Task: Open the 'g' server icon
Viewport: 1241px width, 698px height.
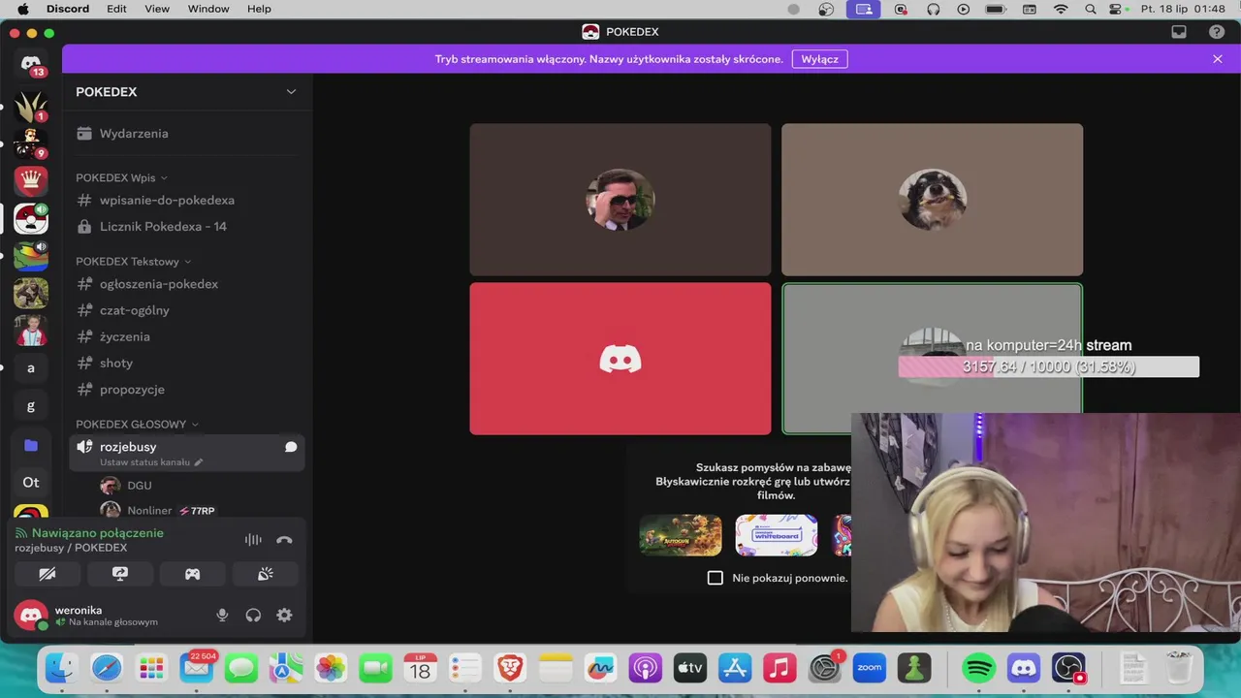Action: pyautogui.click(x=31, y=406)
